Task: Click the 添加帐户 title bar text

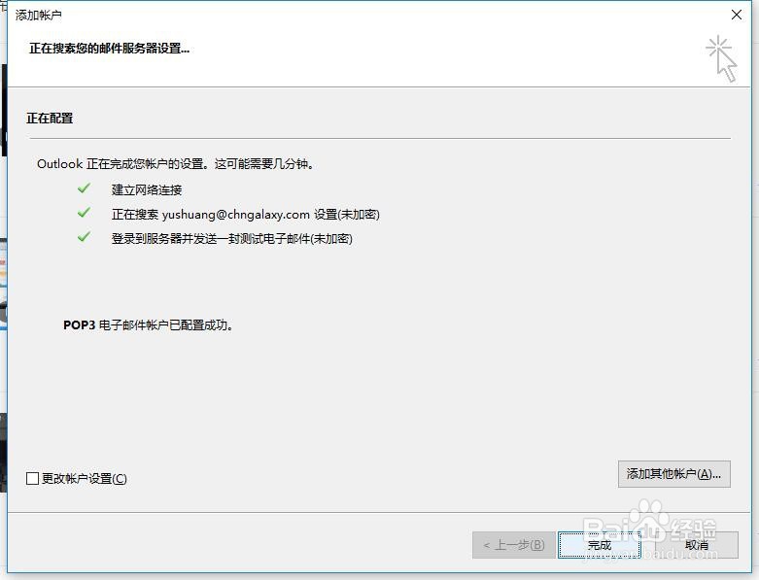Action: tap(38, 15)
